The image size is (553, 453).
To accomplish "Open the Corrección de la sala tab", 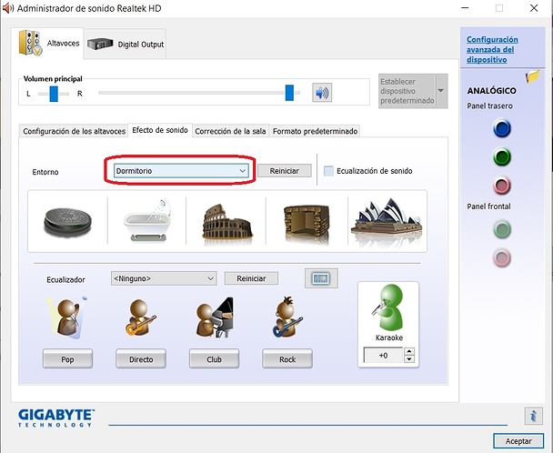I will click(x=230, y=131).
